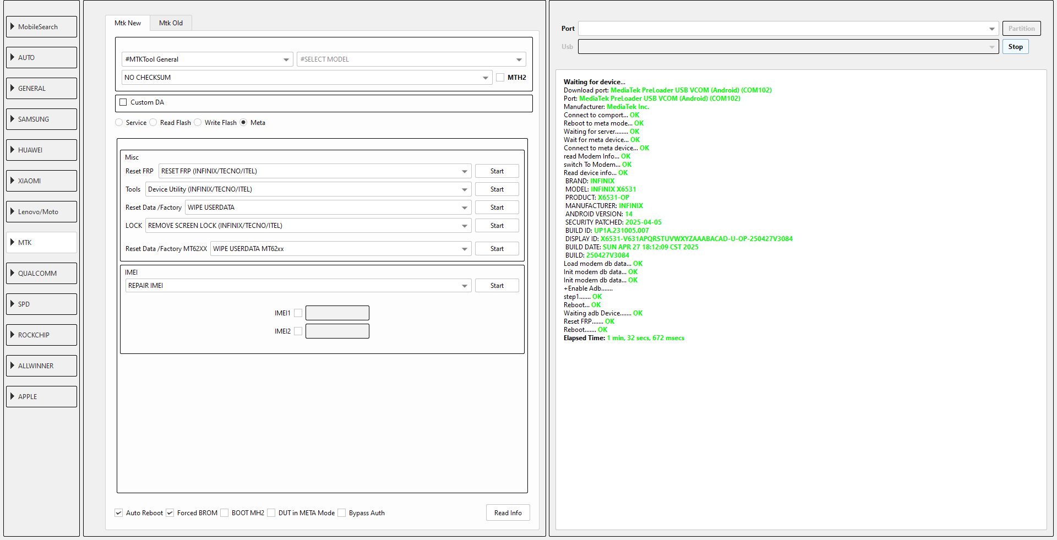Open the XIAOMI sidebar section
Screen dimensions: 1057x540
click(41, 181)
